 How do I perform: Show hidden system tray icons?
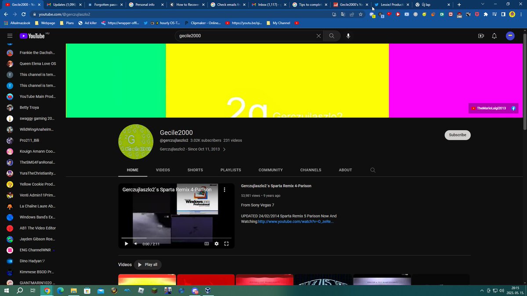[x=482, y=290]
